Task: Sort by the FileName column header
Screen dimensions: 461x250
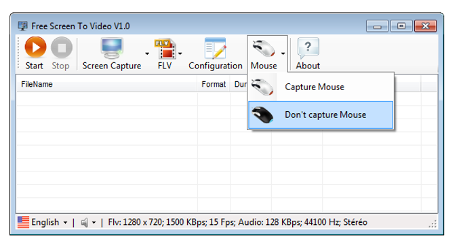Action: click(x=106, y=84)
